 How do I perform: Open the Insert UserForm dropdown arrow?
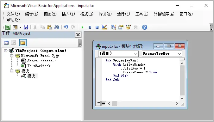20,27
